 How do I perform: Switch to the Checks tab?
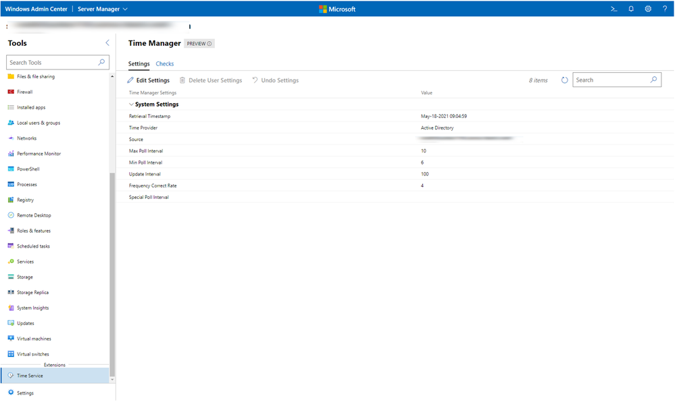pyautogui.click(x=164, y=63)
